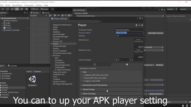Select Default Cursor texture
This screenshot has width=191, height=107.
(x=138, y=53)
